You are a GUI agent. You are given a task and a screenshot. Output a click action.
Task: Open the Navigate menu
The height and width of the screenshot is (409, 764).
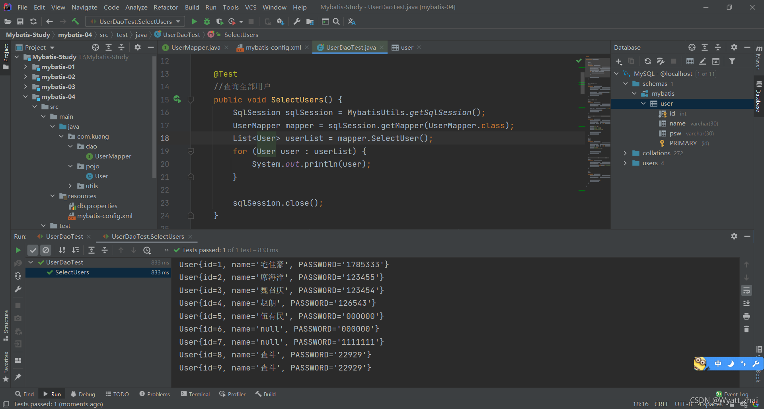(x=84, y=7)
